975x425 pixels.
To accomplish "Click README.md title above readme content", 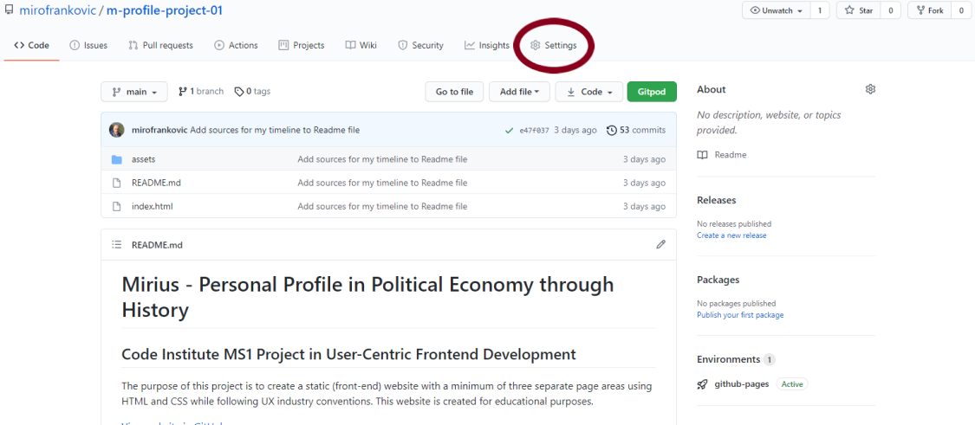I will click(x=158, y=245).
